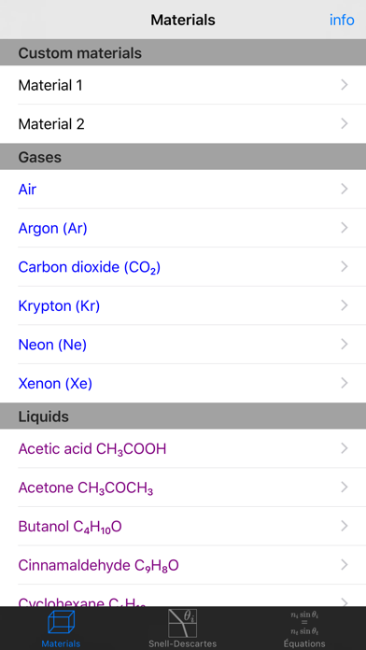The height and width of the screenshot is (650, 366).
Task: Switch to Snell-Descartes refraction diagram tab
Action: tap(182, 628)
